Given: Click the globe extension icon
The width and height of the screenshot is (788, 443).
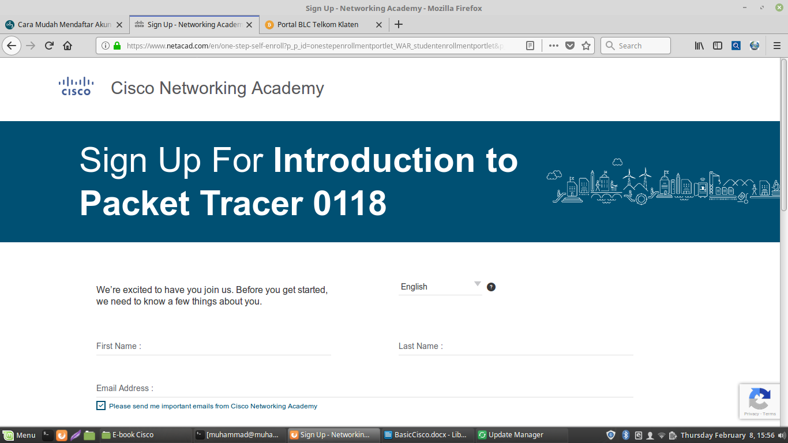Looking at the screenshot, I should coord(755,46).
